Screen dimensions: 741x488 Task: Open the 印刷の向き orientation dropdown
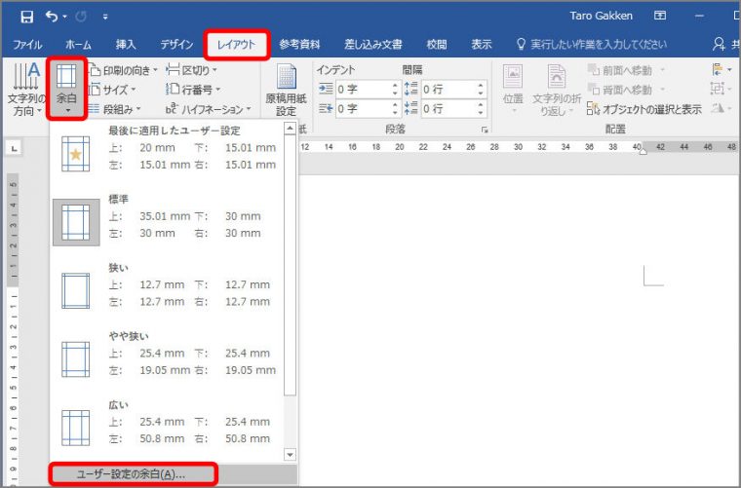123,70
